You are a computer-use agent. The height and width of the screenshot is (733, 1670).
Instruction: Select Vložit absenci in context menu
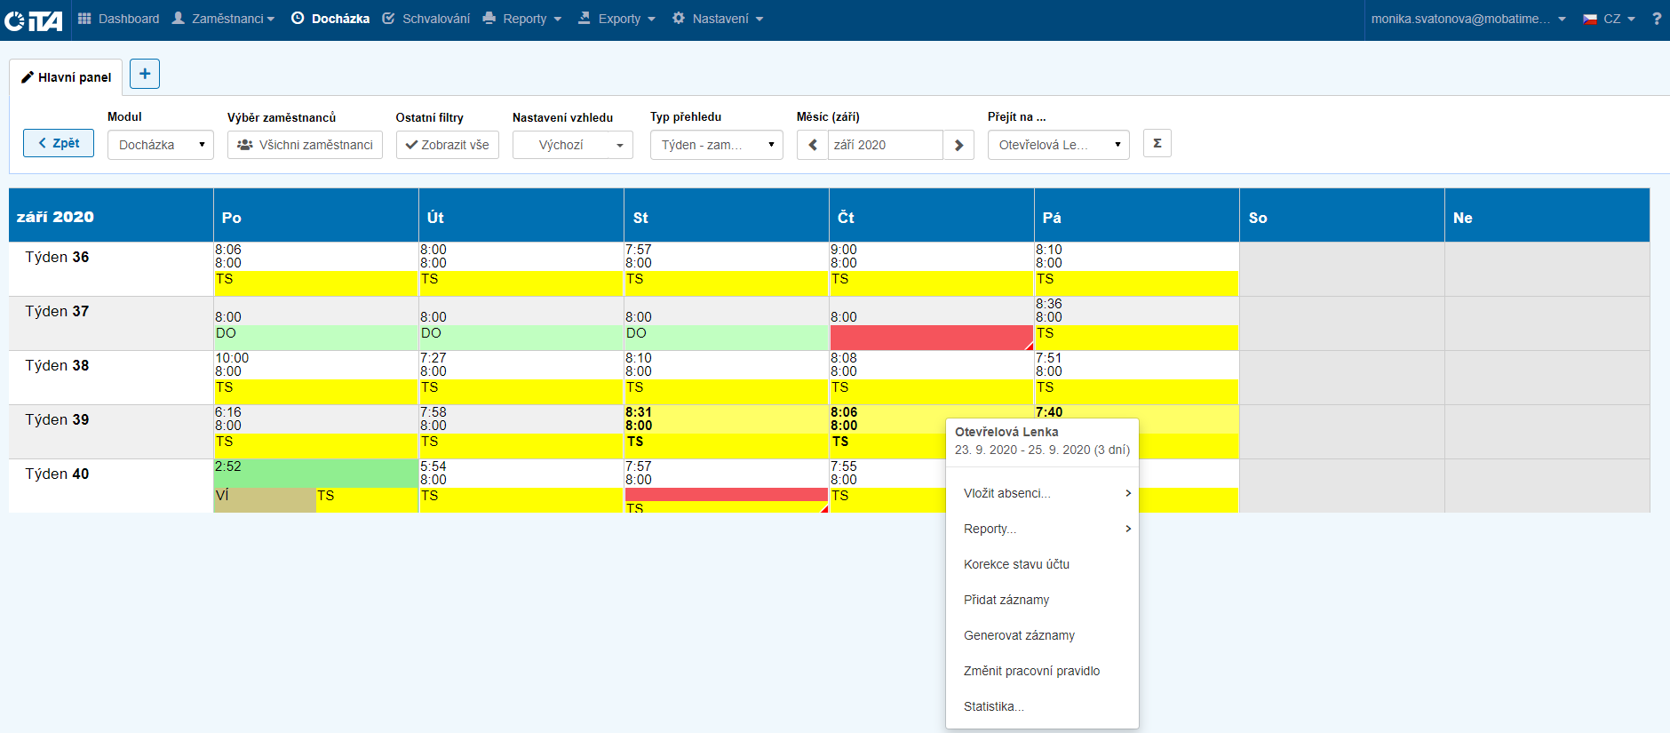(x=1007, y=493)
